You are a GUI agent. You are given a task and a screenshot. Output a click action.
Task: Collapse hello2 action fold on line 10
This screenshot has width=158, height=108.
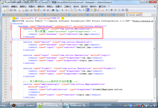point(11,42)
